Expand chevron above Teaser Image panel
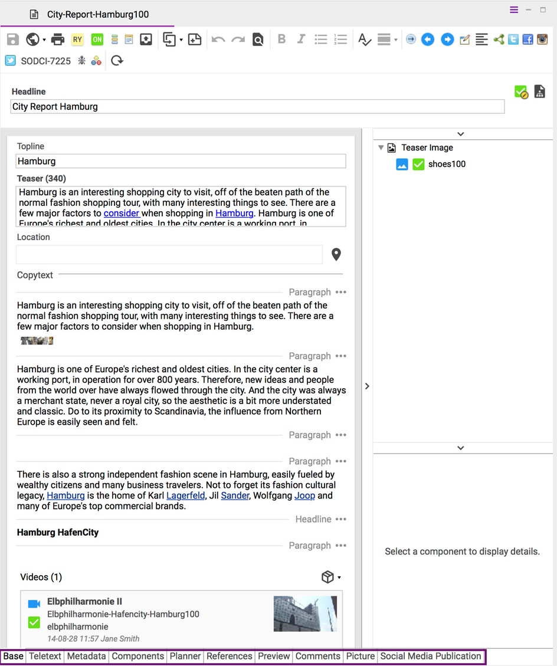Screen dimensions: 557x666 pos(461,134)
